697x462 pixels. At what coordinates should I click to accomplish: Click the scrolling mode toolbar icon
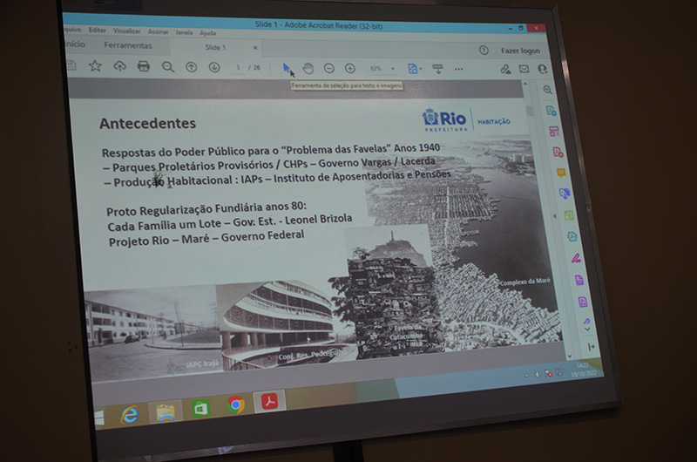coord(437,69)
